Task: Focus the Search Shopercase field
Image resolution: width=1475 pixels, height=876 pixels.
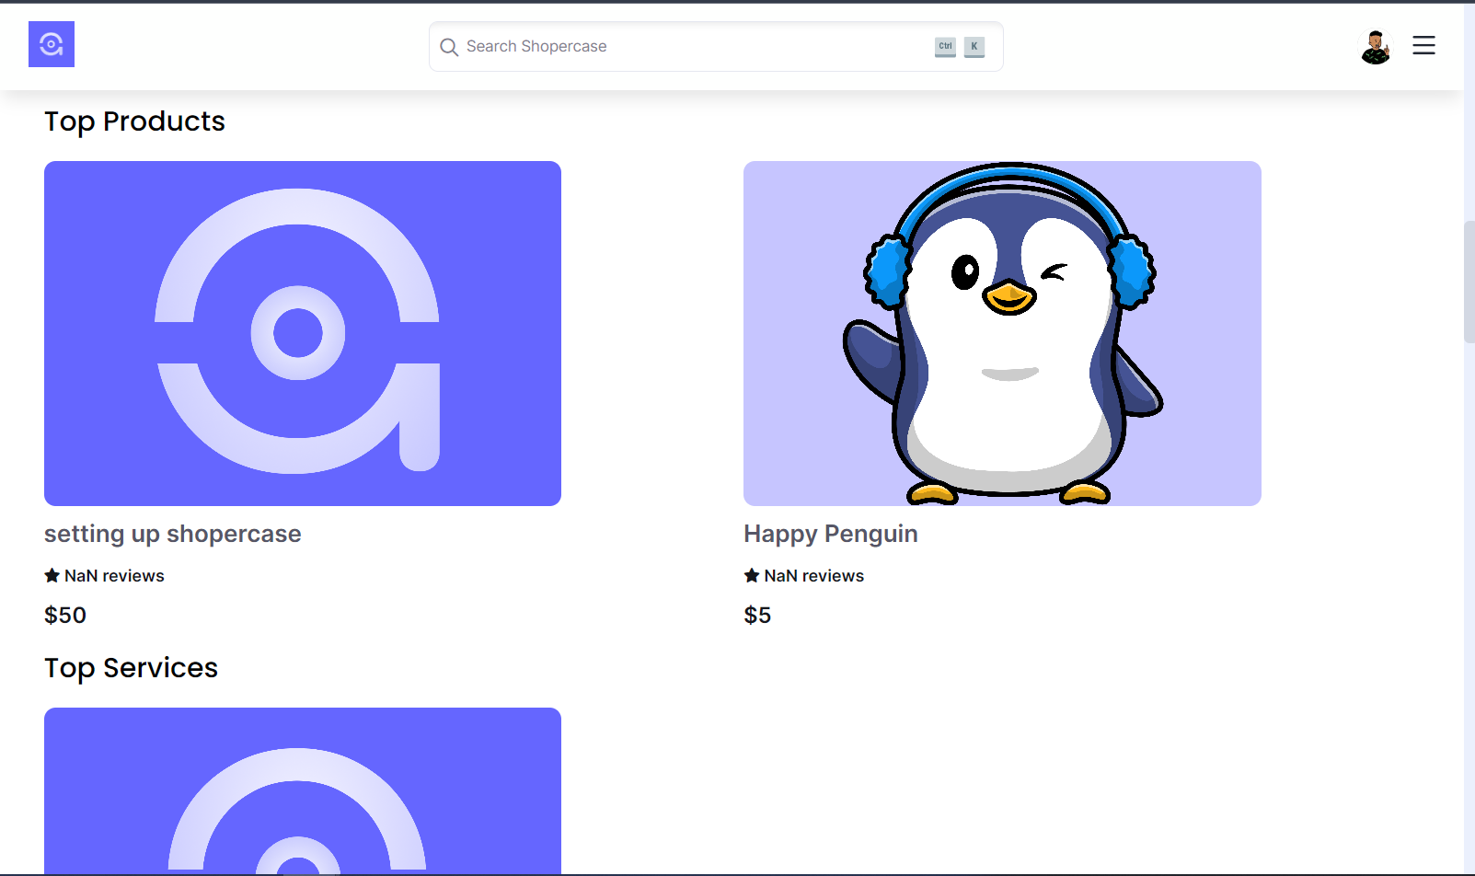Action: pos(716,47)
